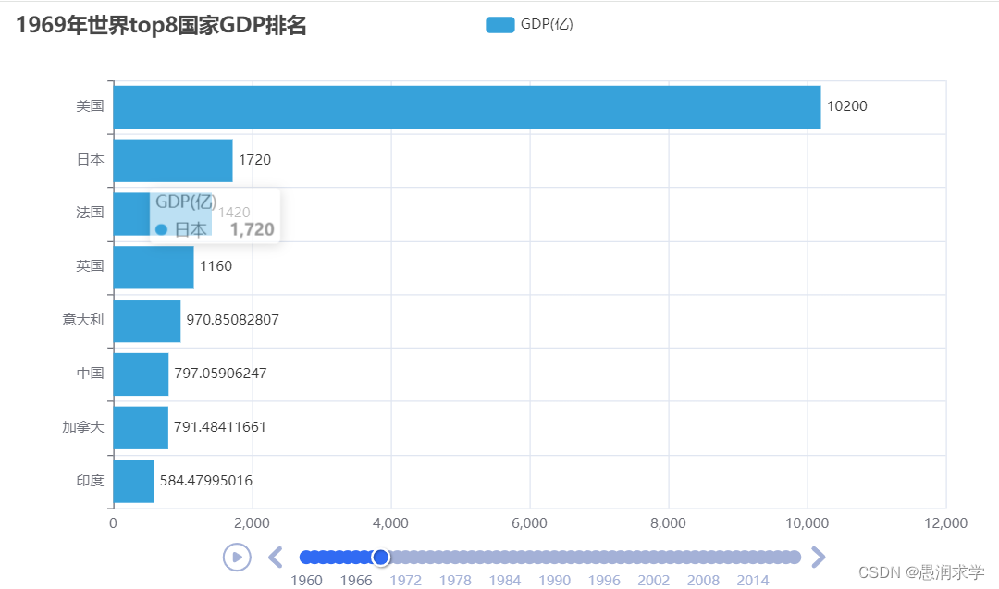Image resolution: width=999 pixels, height=589 pixels.
Task: Click the current timeline handle at 1969
Action: [381, 558]
